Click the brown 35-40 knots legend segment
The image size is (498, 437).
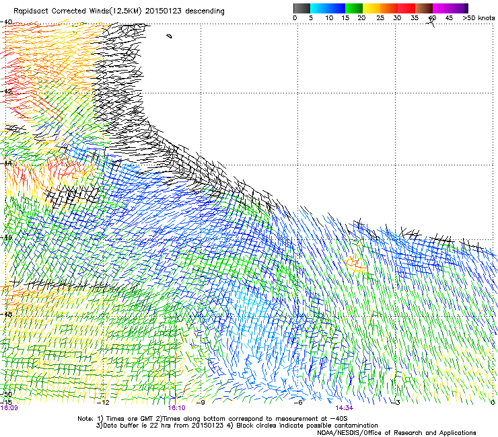[424, 8]
